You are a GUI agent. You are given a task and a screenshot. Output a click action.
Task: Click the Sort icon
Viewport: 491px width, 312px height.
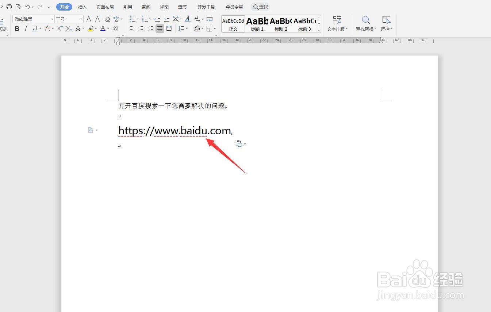pyautogui.click(x=188, y=19)
